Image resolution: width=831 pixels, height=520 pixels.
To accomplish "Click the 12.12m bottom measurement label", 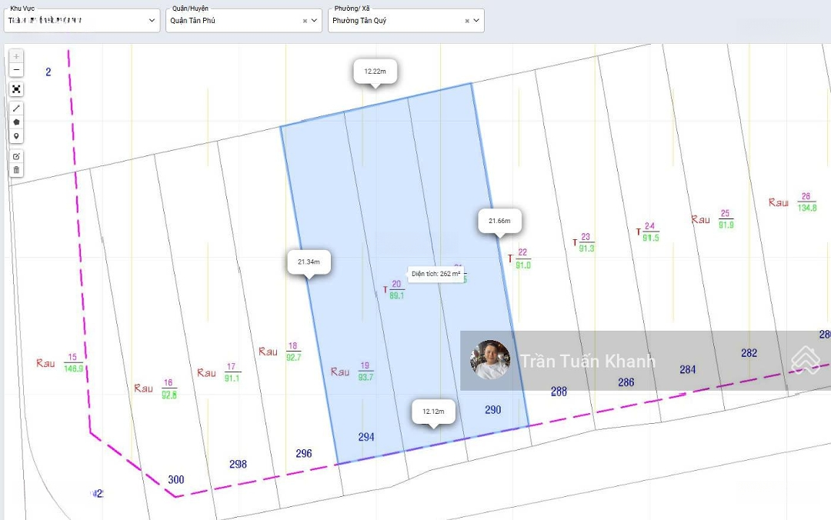I will pyautogui.click(x=433, y=412).
